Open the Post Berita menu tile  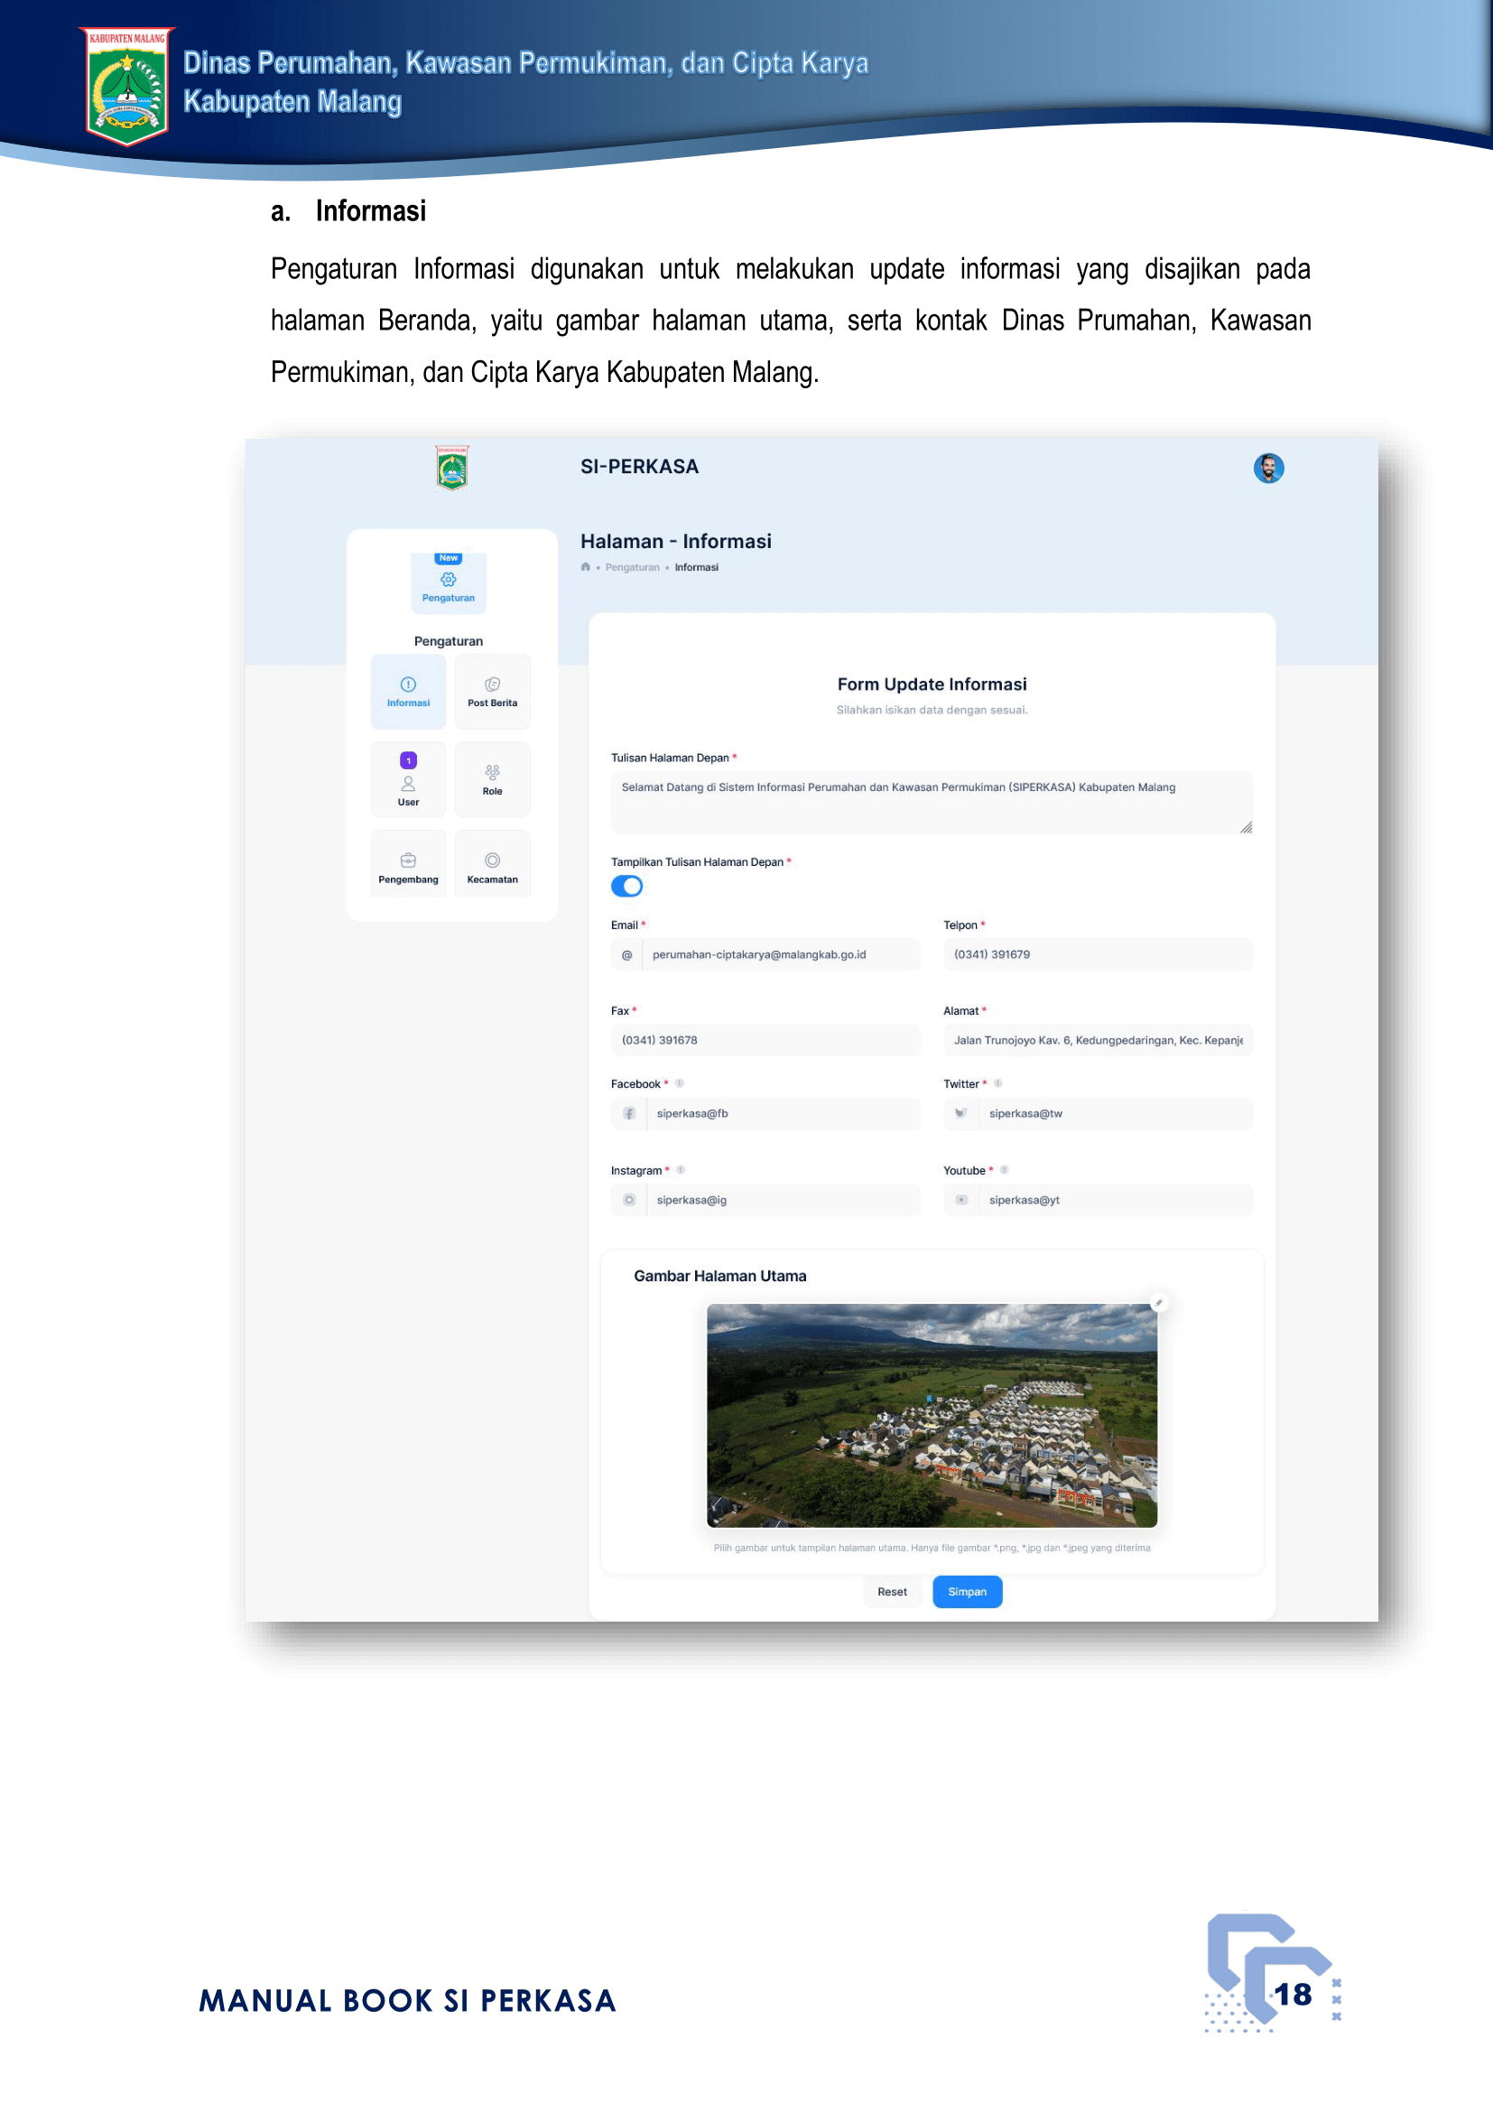click(x=492, y=692)
